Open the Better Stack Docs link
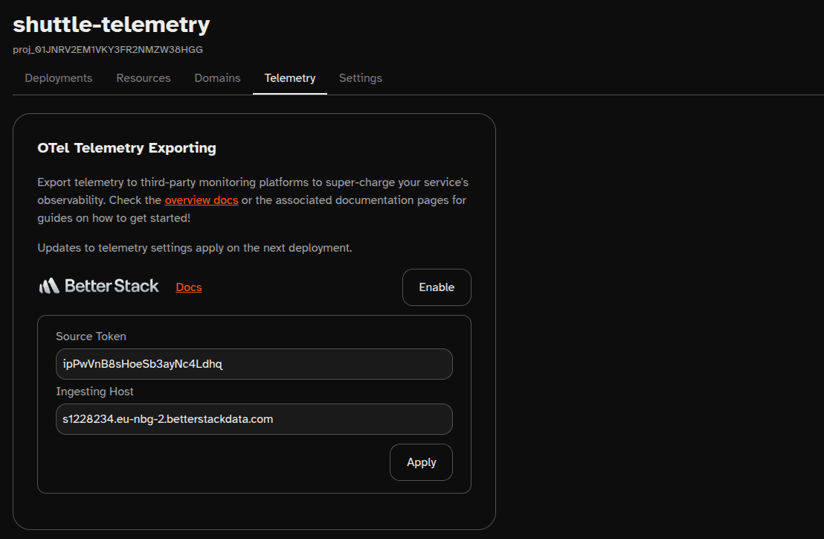The image size is (824, 539). pos(189,287)
